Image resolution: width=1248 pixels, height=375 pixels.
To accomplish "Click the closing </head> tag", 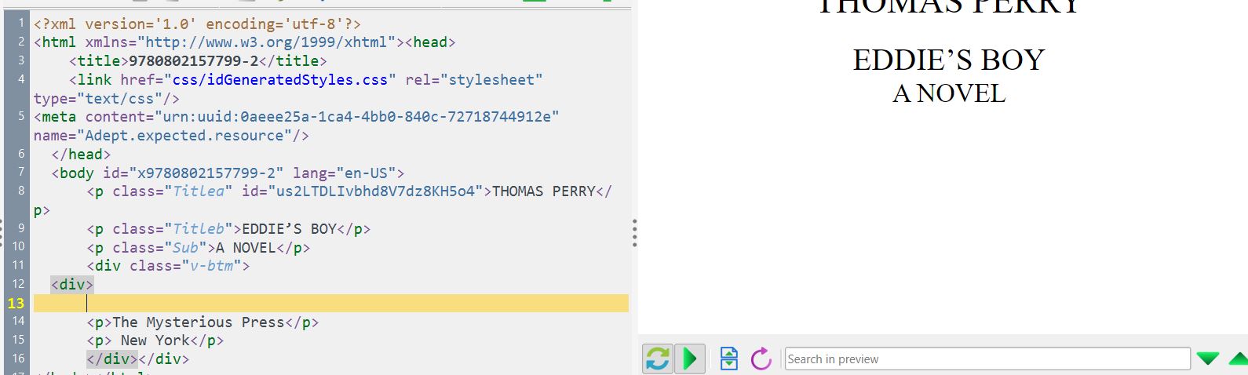I will tap(81, 154).
